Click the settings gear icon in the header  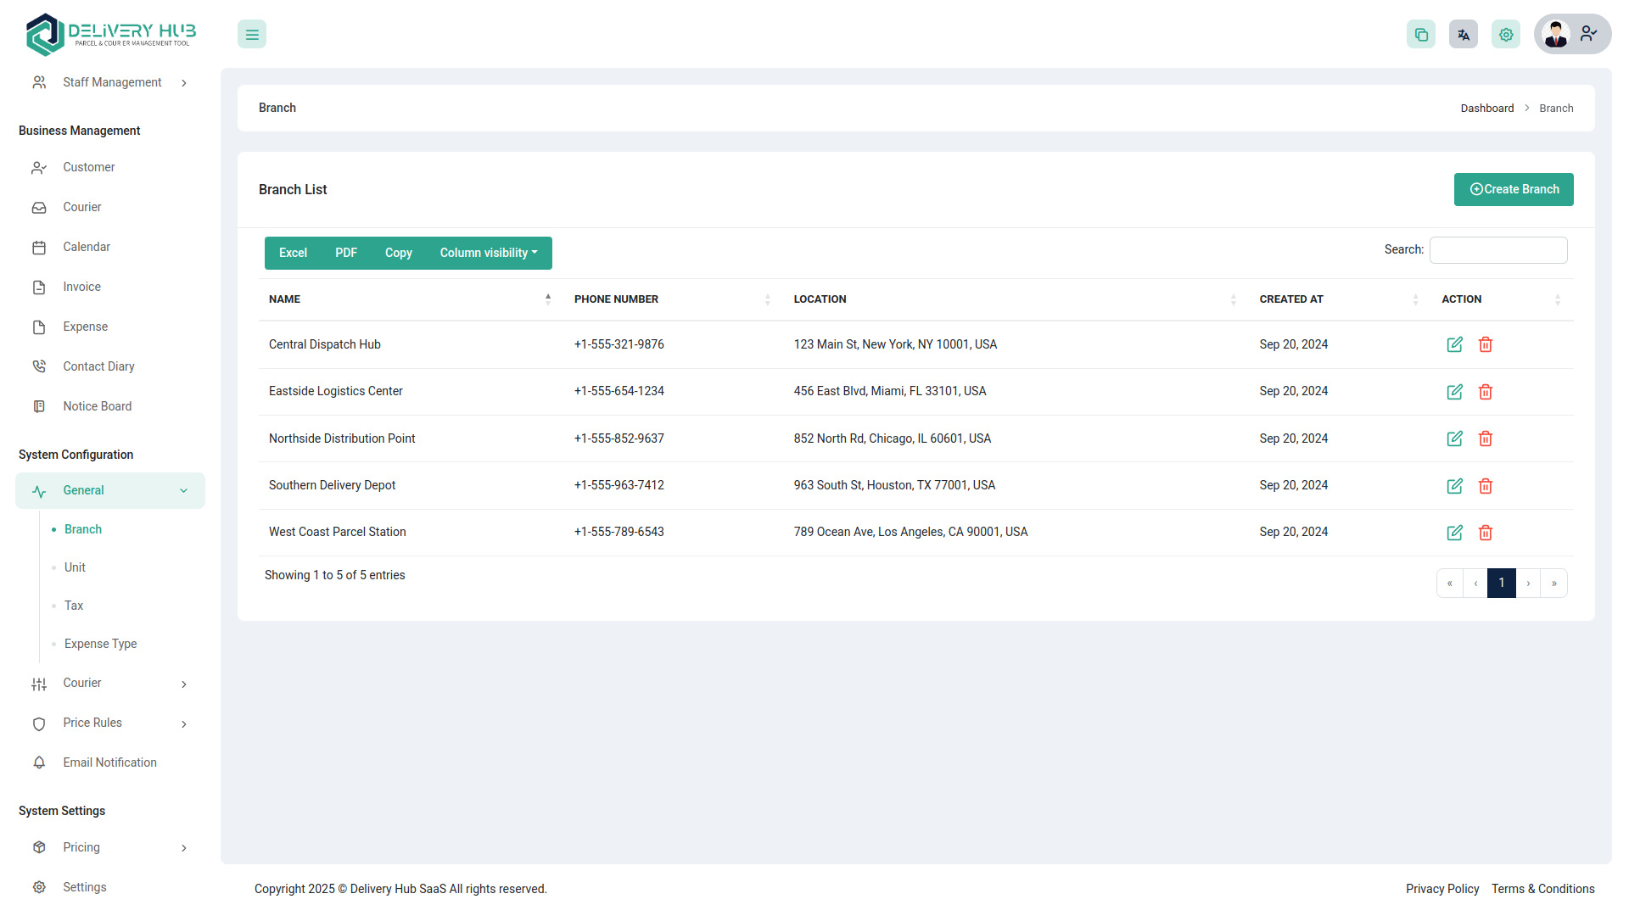[x=1506, y=34]
